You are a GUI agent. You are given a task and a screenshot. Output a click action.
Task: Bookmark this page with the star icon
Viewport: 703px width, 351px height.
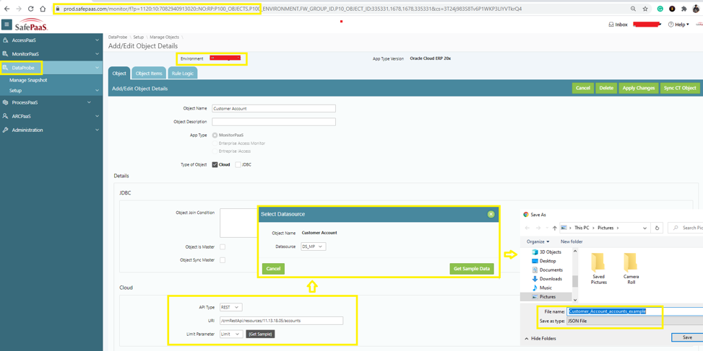[x=645, y=9]
